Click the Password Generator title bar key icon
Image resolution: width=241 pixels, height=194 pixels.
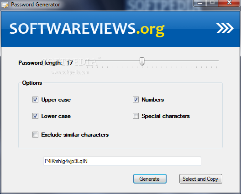(x=5, y=5)
